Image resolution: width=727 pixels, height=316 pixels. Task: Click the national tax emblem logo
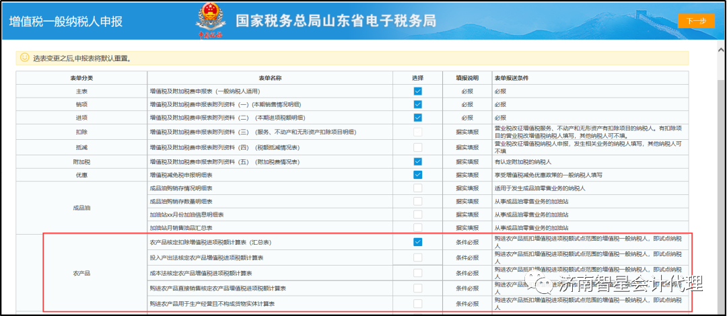tap(211, 22)
